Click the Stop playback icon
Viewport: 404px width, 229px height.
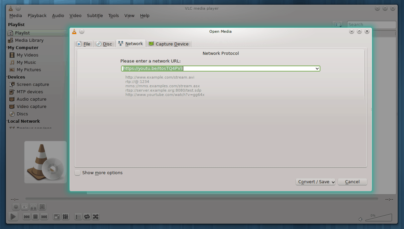[x=35, y=217]
